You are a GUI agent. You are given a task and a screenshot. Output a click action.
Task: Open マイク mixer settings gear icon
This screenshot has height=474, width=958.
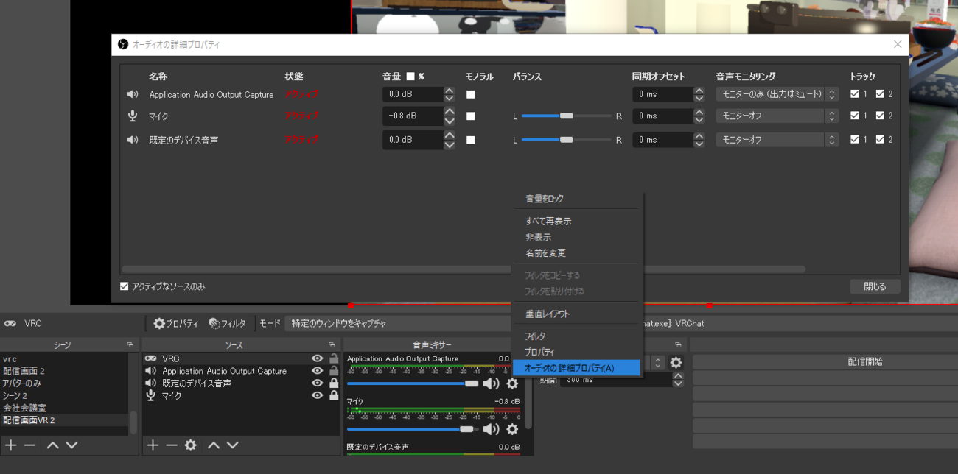[x=512, y=429]
